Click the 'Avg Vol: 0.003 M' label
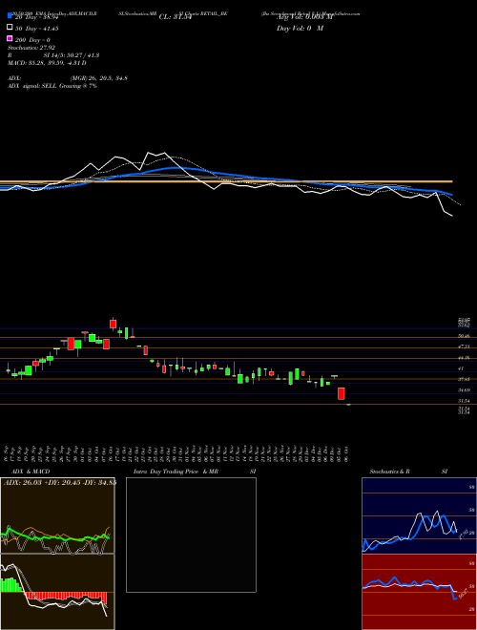 tap(304, 17)
